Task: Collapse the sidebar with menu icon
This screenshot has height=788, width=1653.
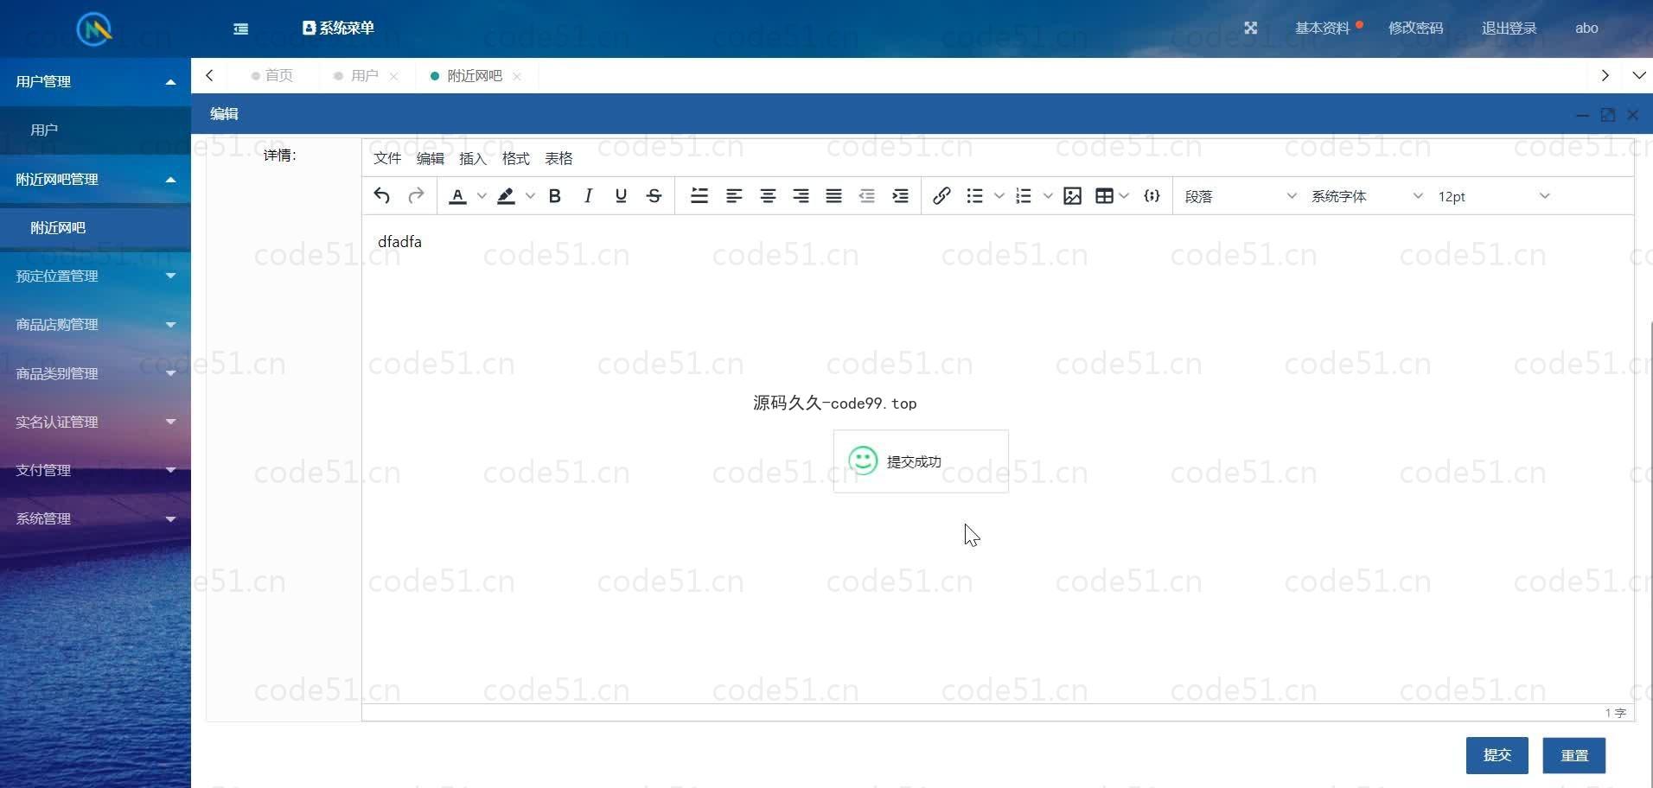Action: [x=241, y=29]
